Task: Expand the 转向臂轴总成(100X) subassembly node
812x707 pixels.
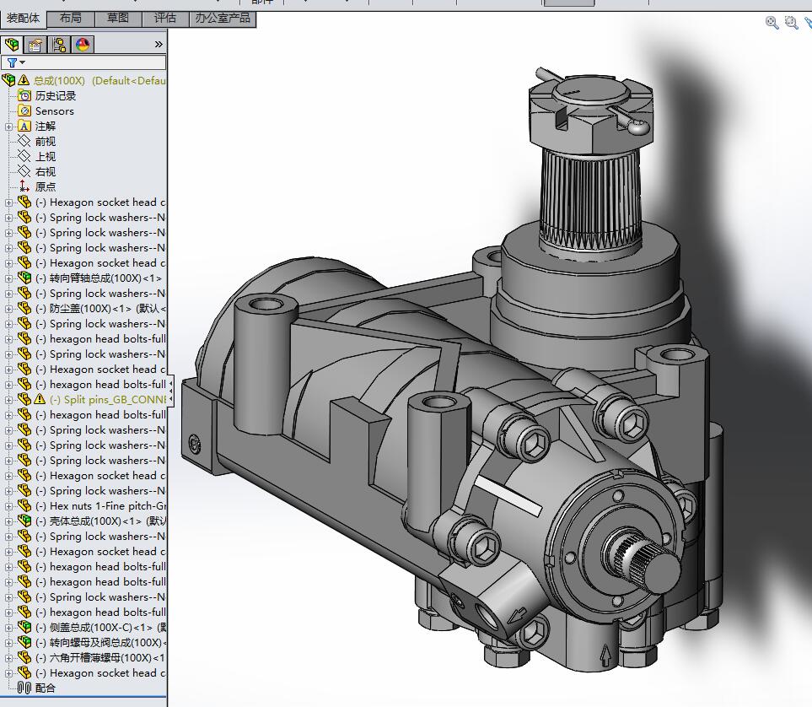Action: [9, 278]
